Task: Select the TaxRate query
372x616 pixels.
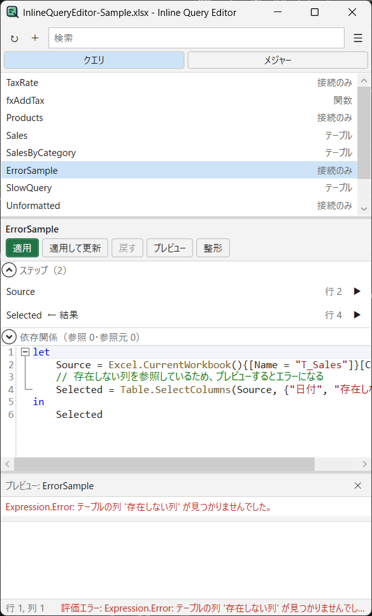Action: [x=179, y=83]
